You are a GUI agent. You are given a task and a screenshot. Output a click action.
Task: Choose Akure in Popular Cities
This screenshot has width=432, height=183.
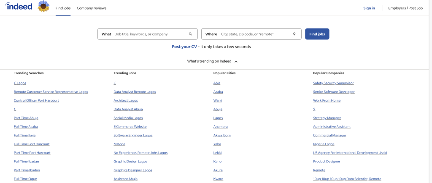[218, 170]
